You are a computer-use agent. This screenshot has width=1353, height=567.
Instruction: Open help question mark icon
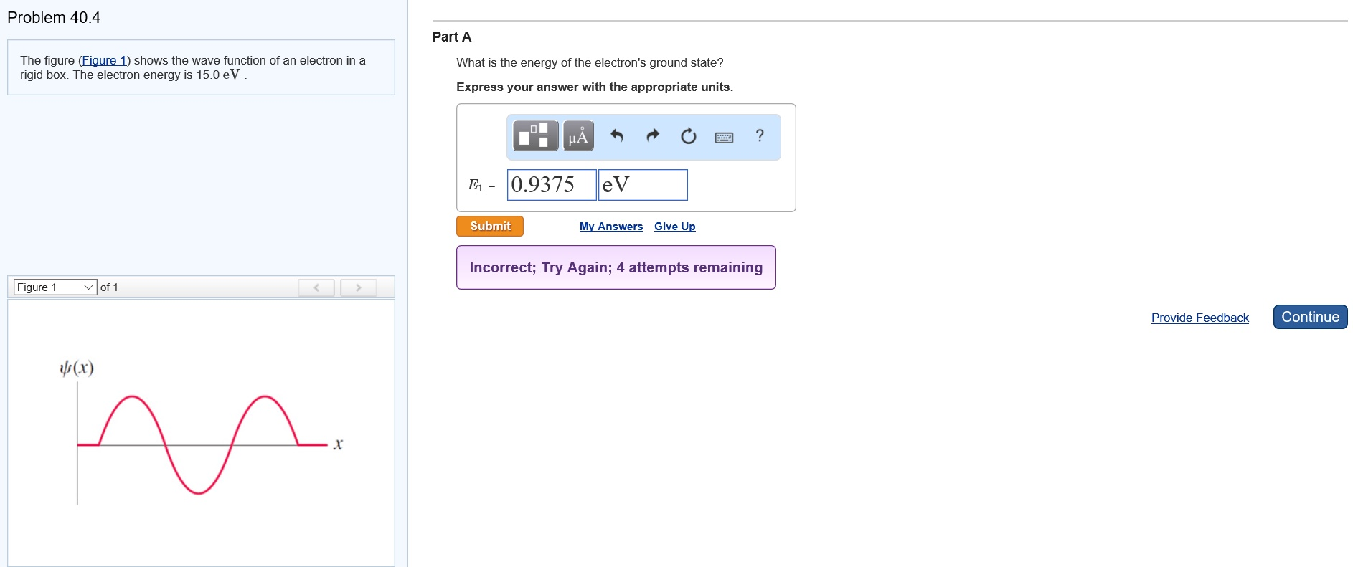coord(760,135)
